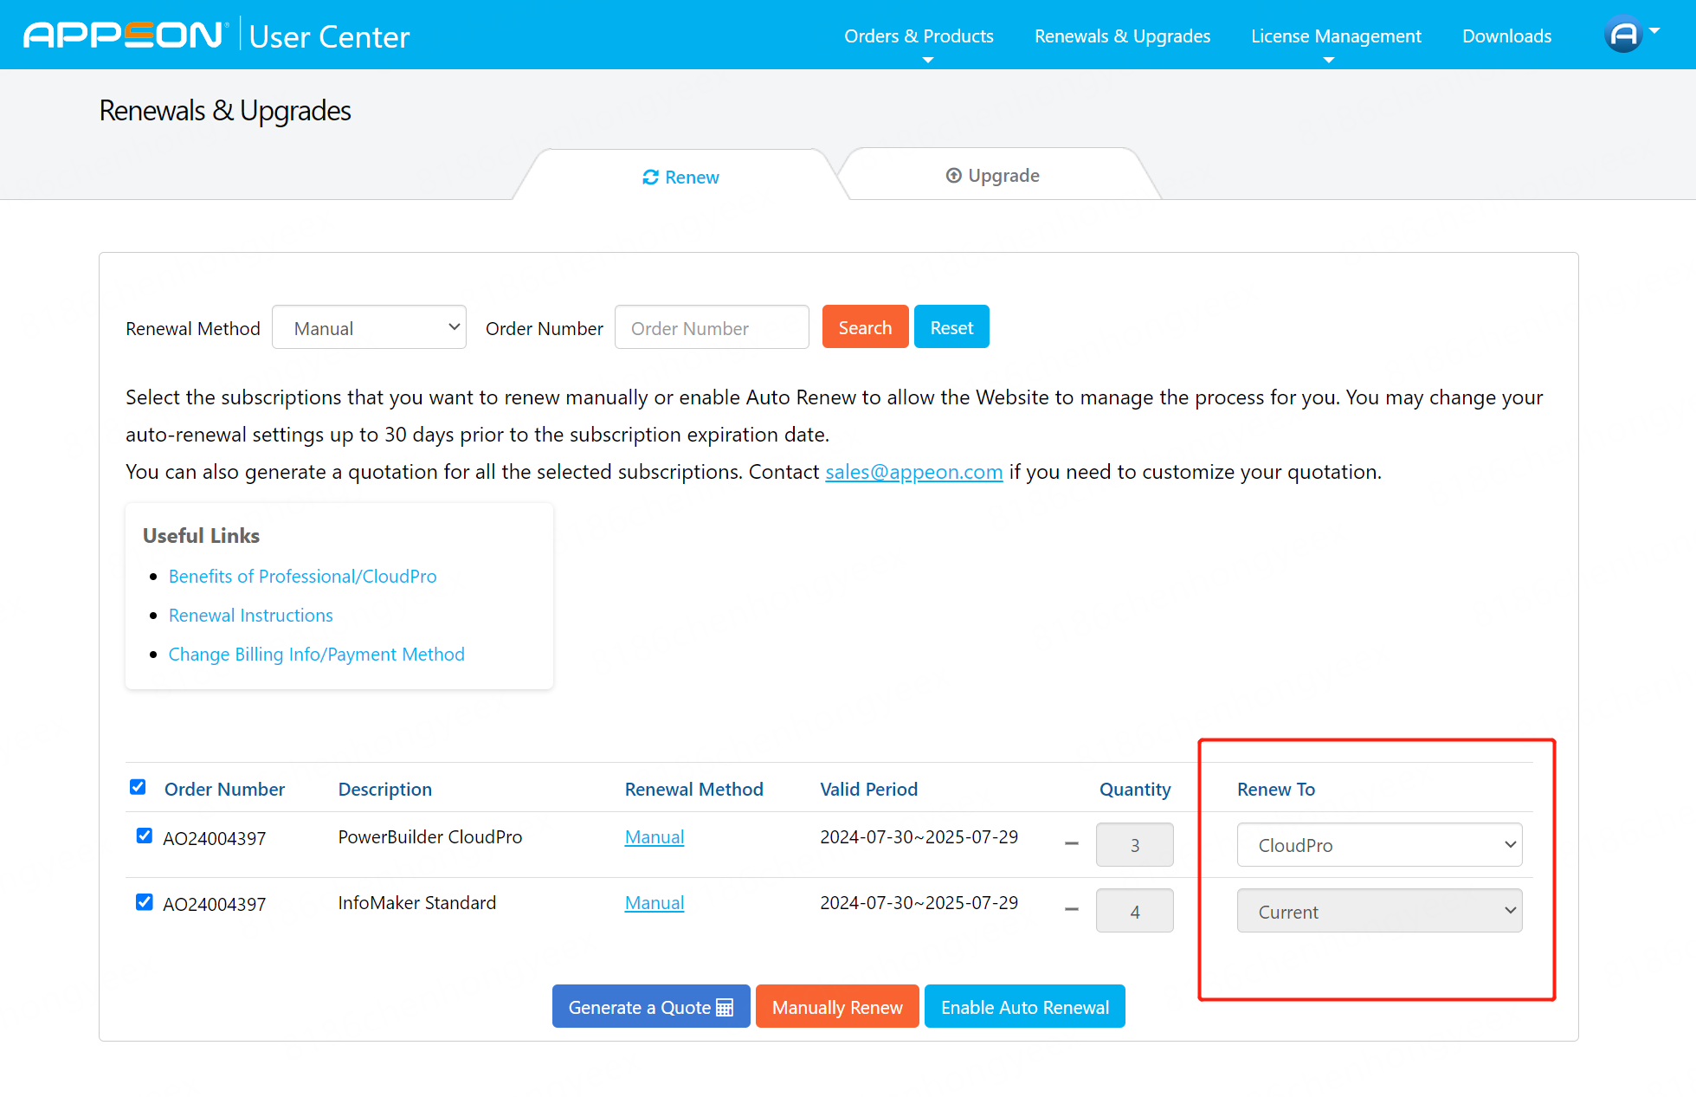Click the Search button
This screenshot has width=1696, height=1097.
click(x=865, y=327)
